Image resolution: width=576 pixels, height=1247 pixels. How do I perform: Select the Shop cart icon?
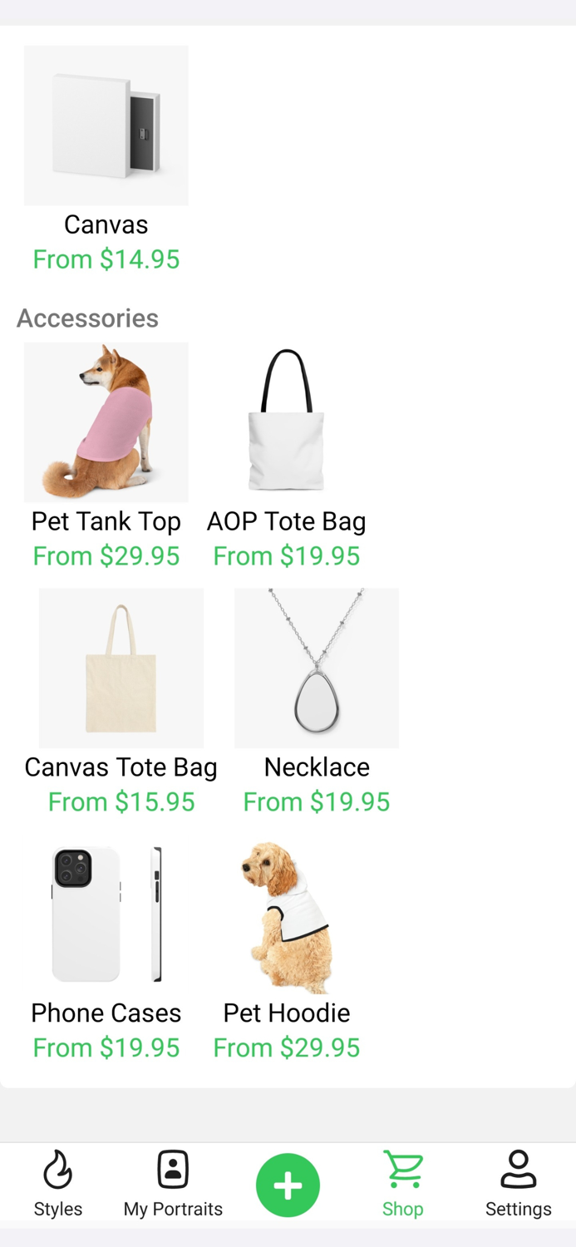pos(403,1169)
